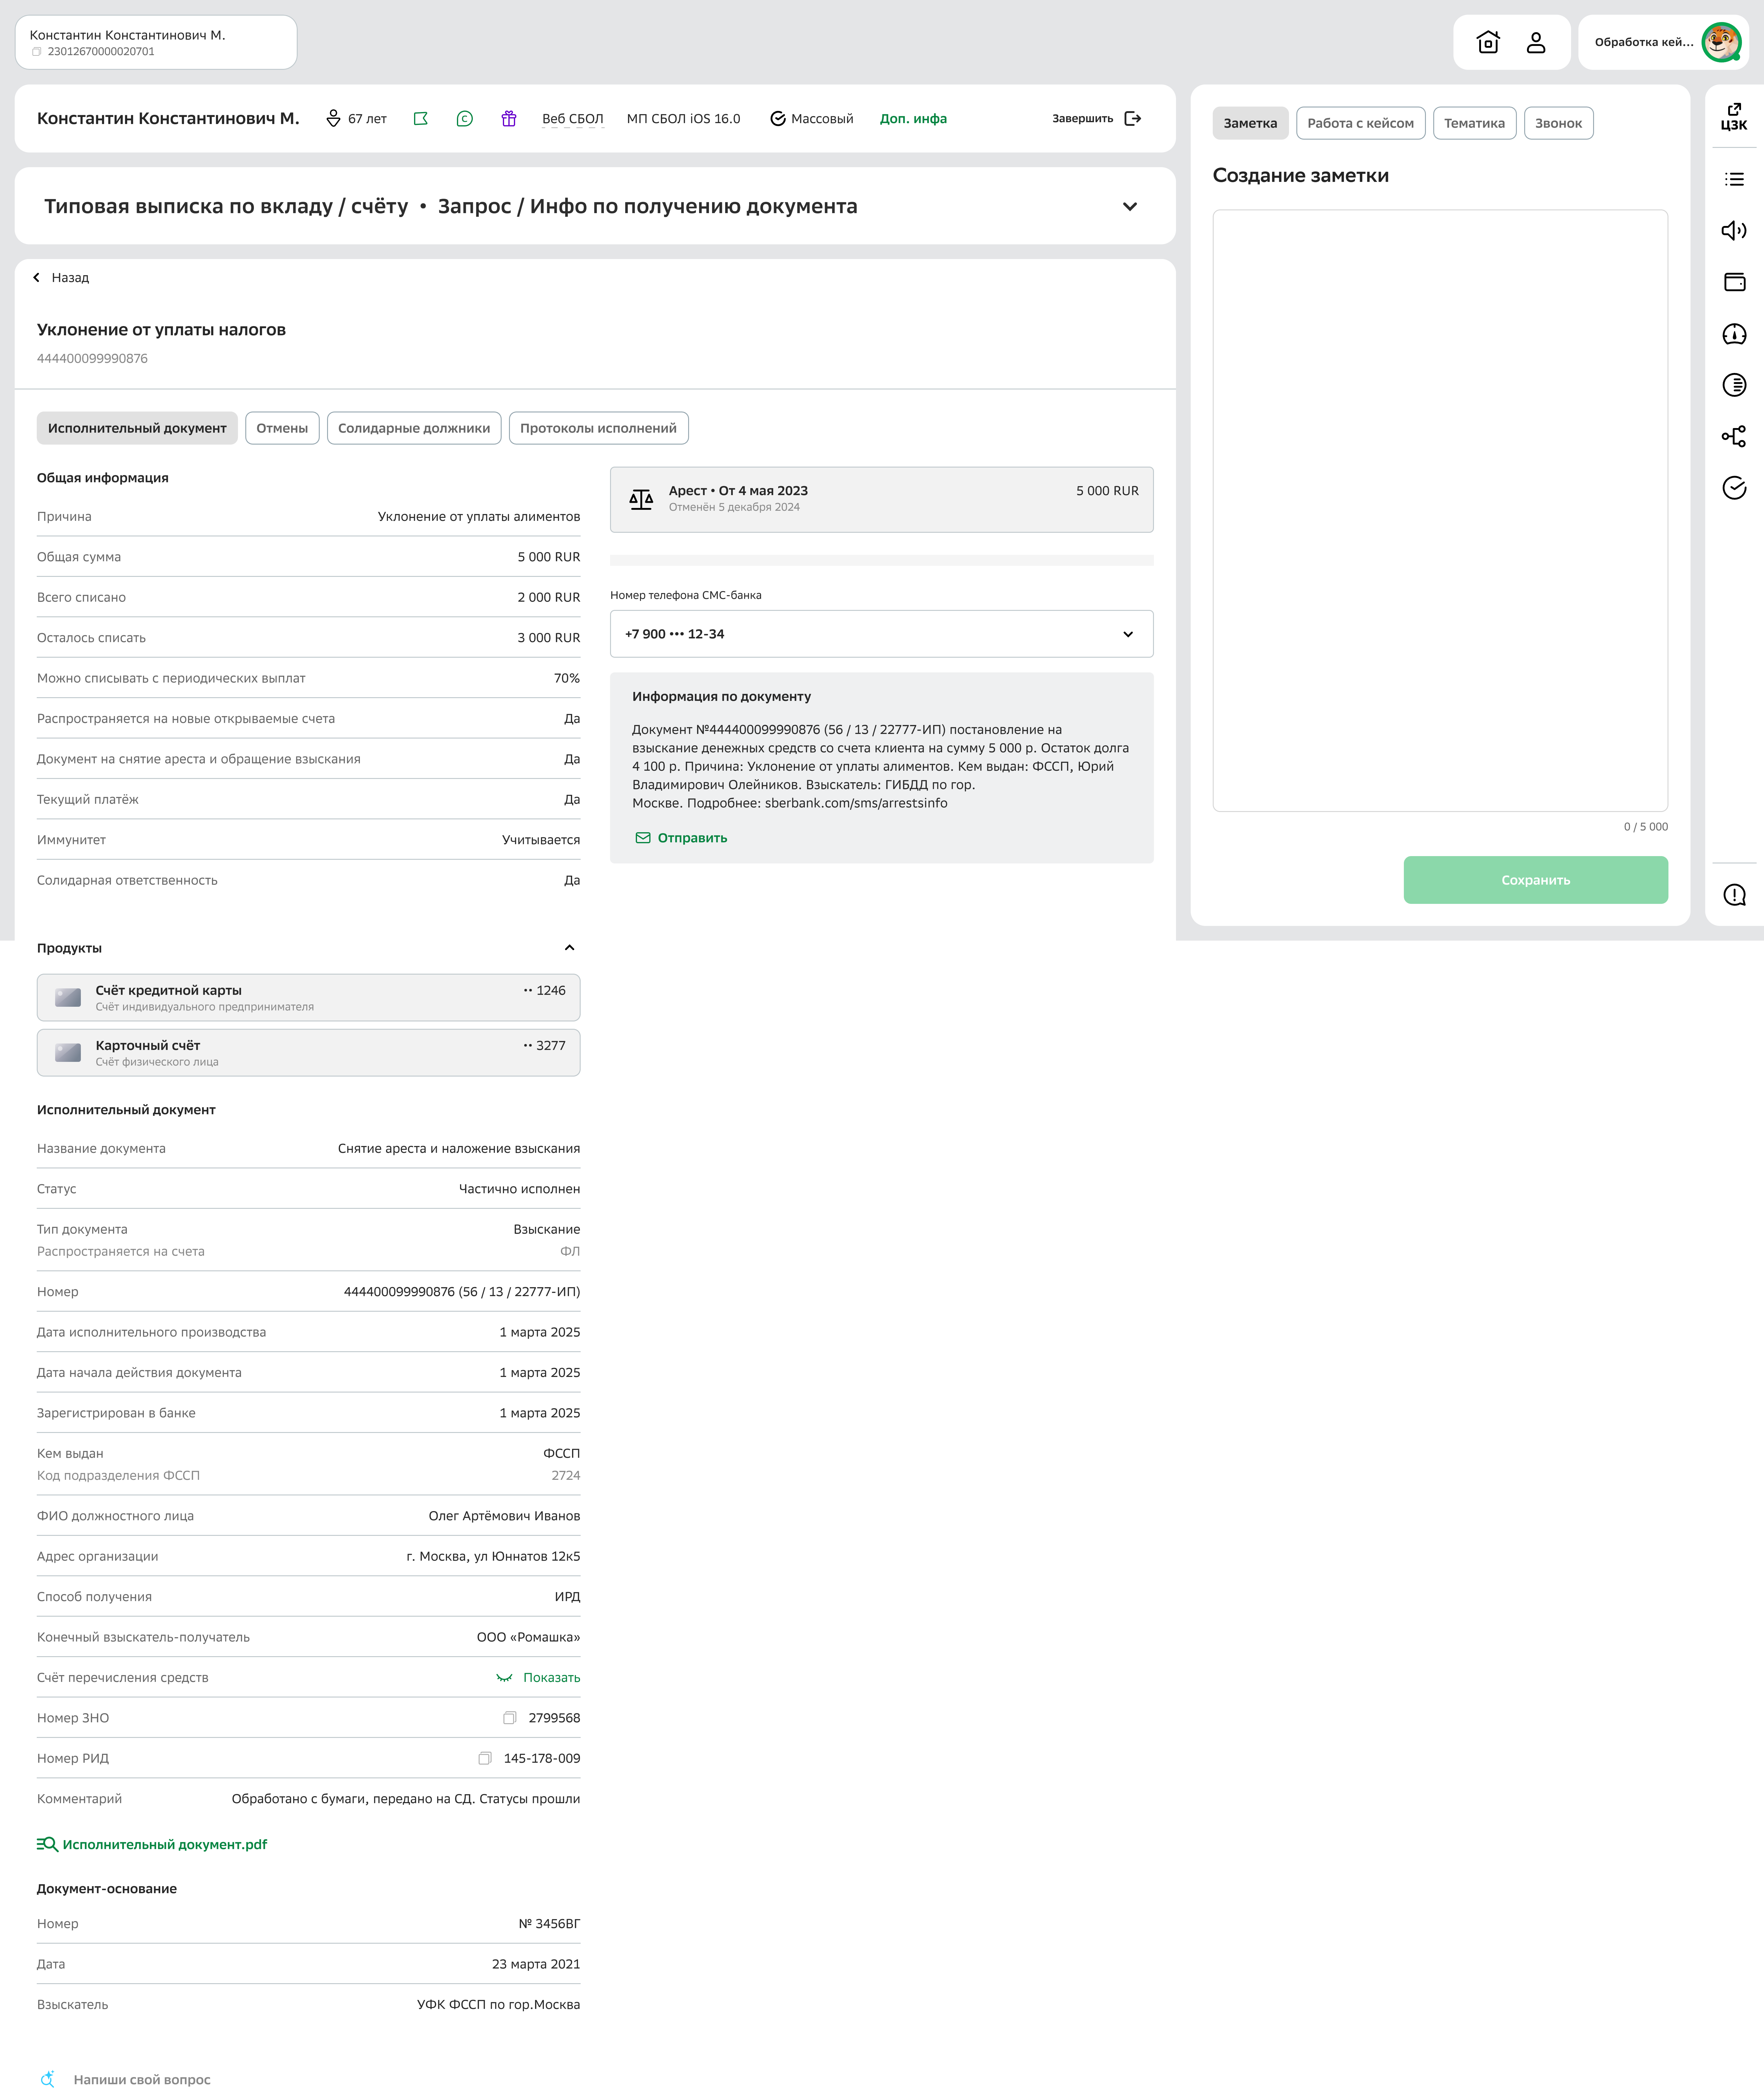The width and height of the screenshot is (1764, 2098).
Task: Click the wallet icon in right sidebar
Action: pos(1734,282)
